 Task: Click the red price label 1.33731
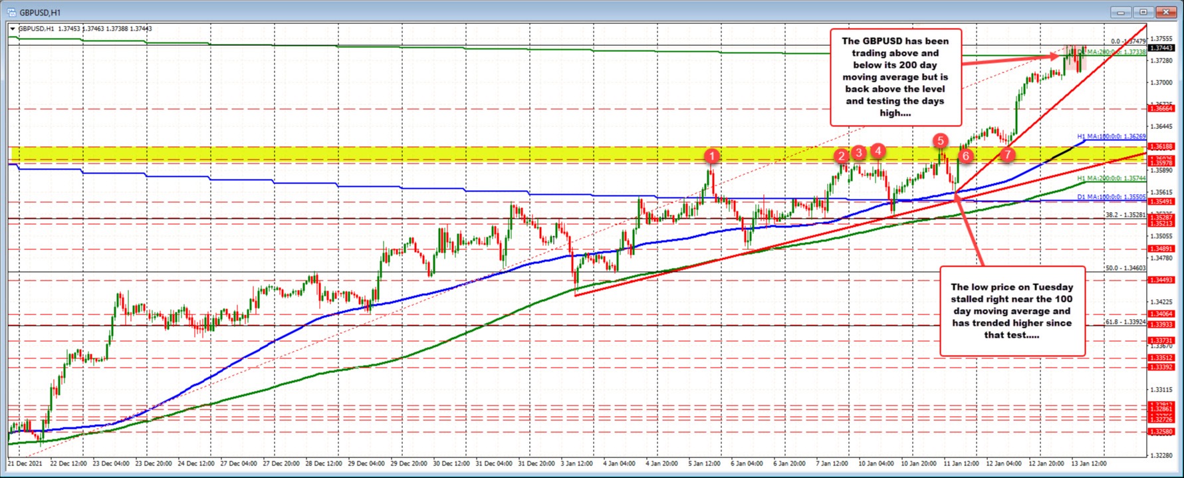click(x=1161, y=340)
